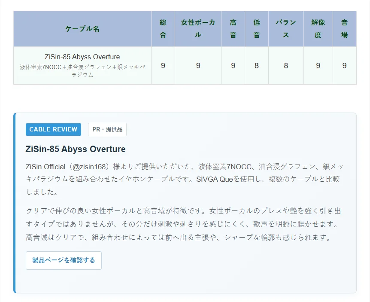
Task: Click the 液体窒素7NOCC＋油含浸グラフェン subtitle in the table
Action: pos(82,71)
